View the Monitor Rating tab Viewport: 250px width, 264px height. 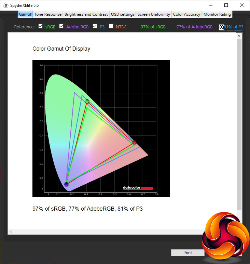coord(217,14)
